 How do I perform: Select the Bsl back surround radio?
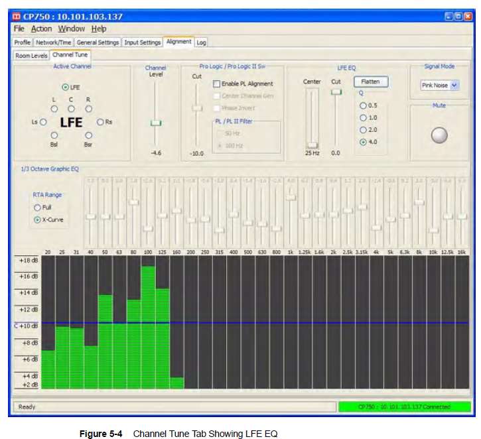coord(54,135)
